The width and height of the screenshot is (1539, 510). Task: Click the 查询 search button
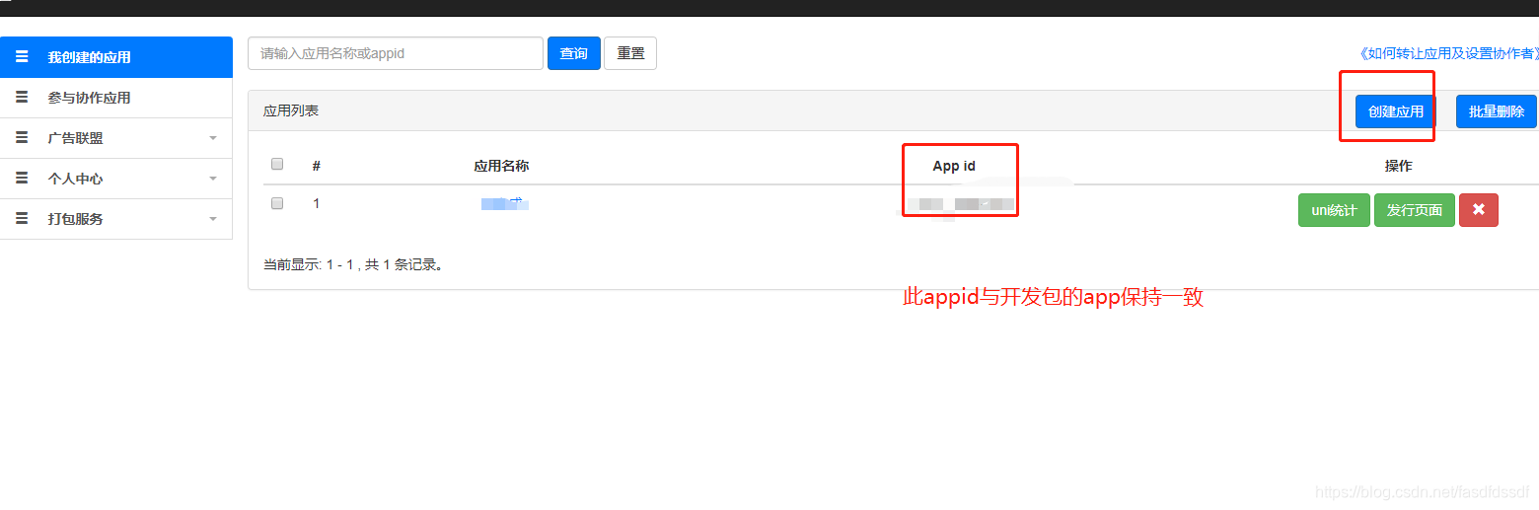pos(574,53)
